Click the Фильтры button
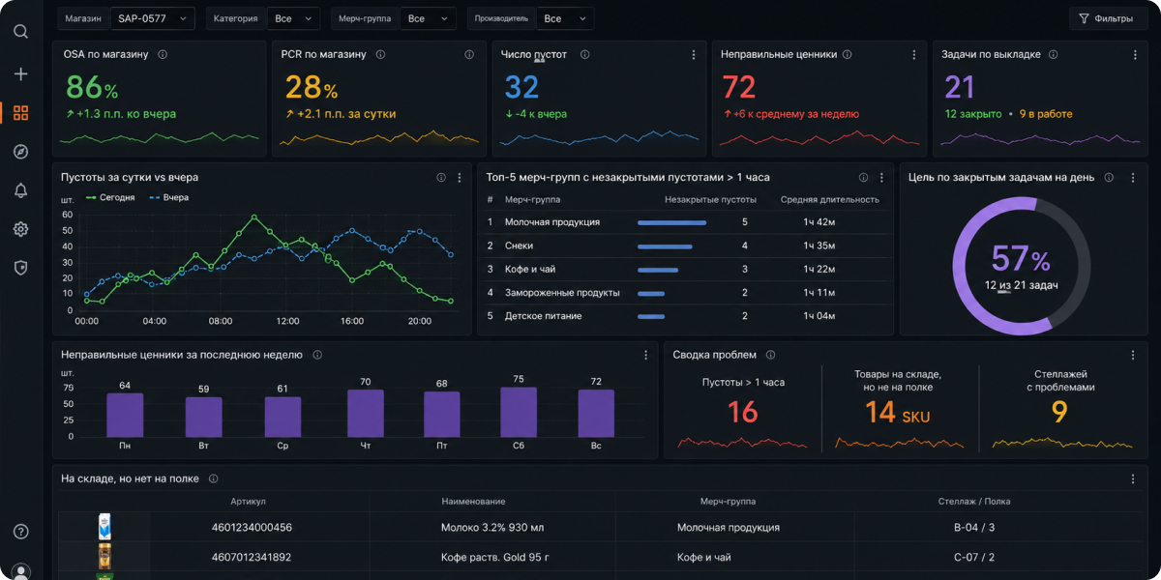The width and height of the screenshot is (1161, 580). [x=1108, y=18]
